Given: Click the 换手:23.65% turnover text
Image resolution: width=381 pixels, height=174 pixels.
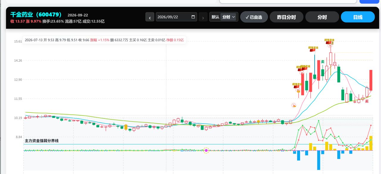Looking at the screenshot, I should 53,21.
